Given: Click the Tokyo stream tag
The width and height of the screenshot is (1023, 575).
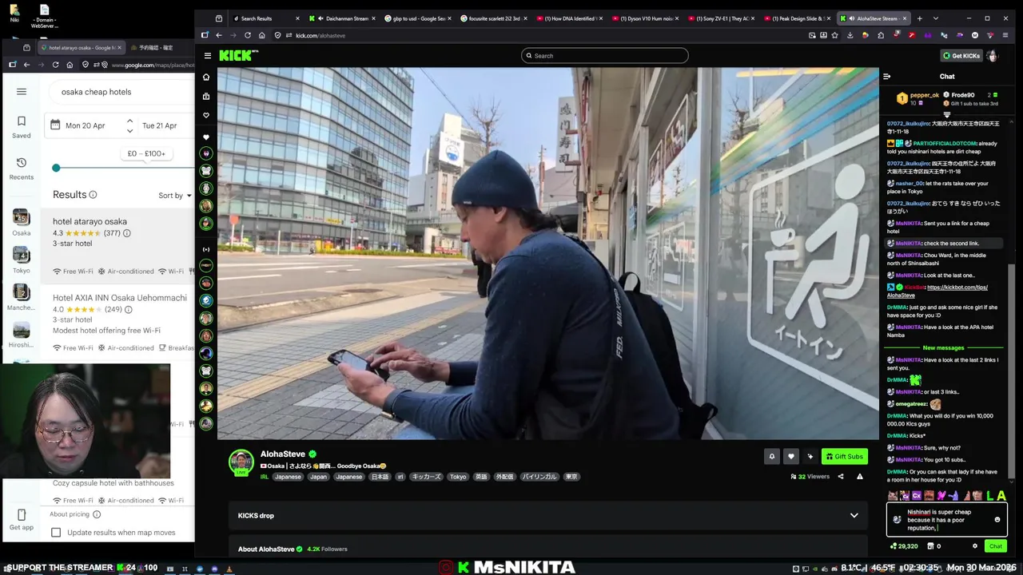Looking at the screenshot, I should point(458,477).
